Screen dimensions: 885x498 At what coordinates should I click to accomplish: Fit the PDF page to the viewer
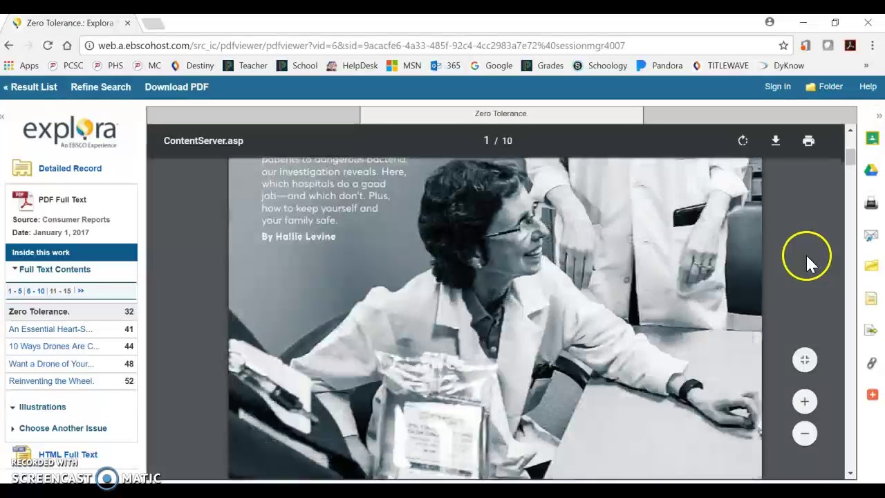click(x=805, y=360)
